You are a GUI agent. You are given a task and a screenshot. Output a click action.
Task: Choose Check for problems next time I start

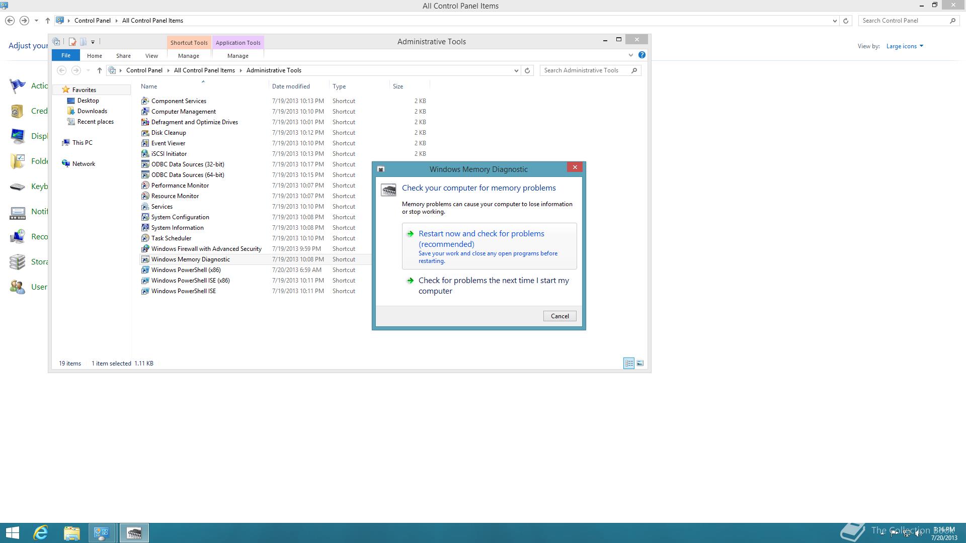(x=489, y=286)
